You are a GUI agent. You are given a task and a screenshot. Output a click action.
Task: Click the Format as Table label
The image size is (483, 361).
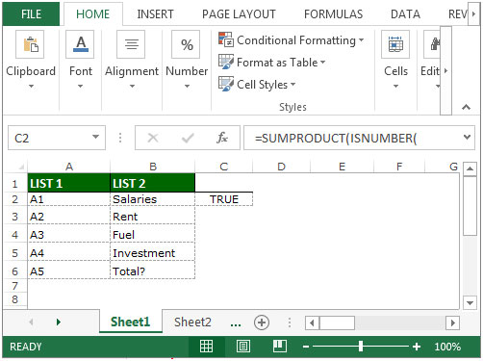[277, 62]
